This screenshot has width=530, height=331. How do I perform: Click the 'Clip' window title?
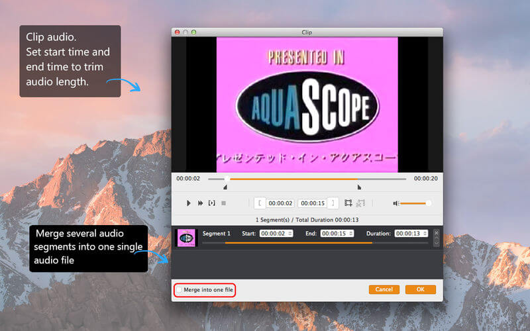307,32
